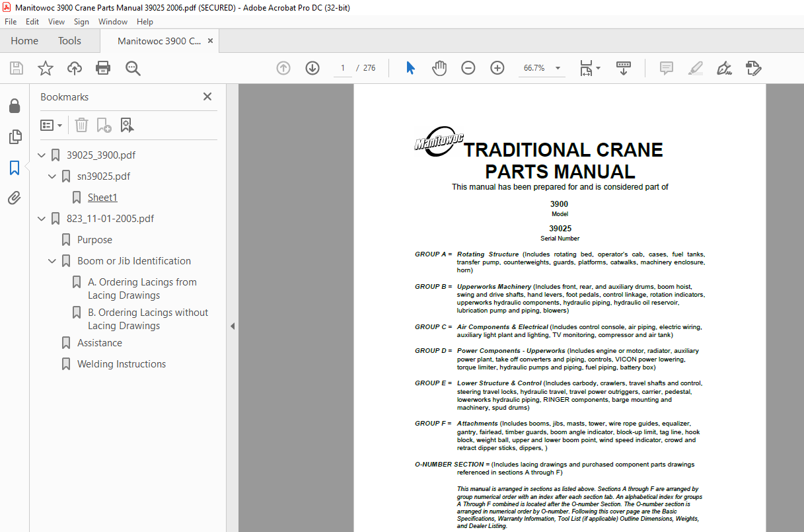Switch to the Home tab
Screen dimensions: 804x532
(24, 41)
